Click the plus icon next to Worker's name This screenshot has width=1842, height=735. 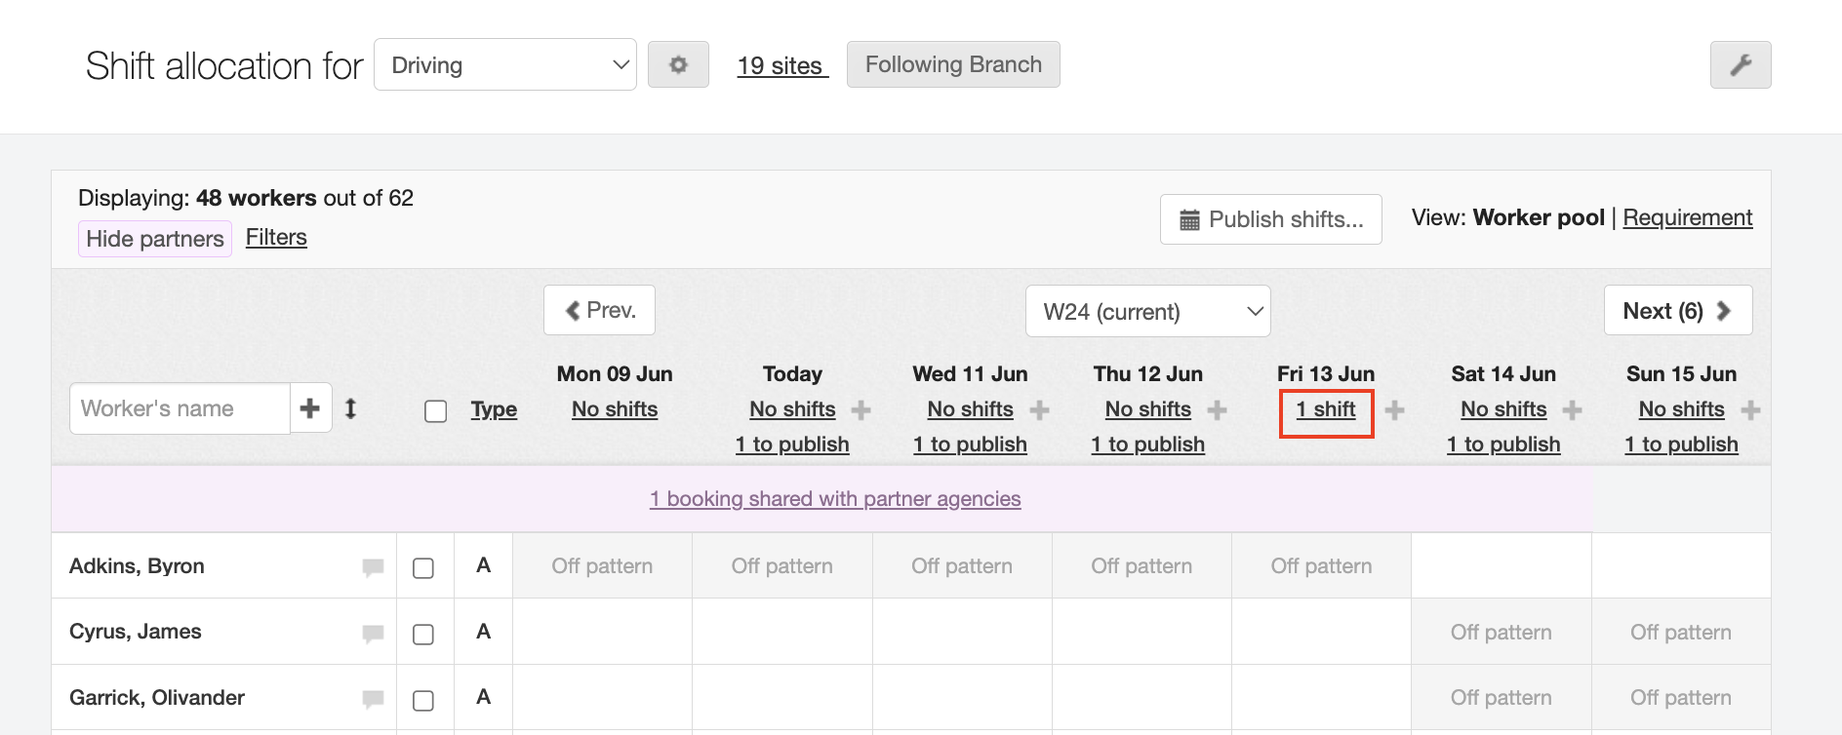click(310, 408)
